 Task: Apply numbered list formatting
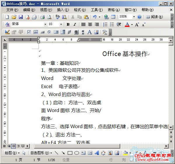tap(105, 24)
